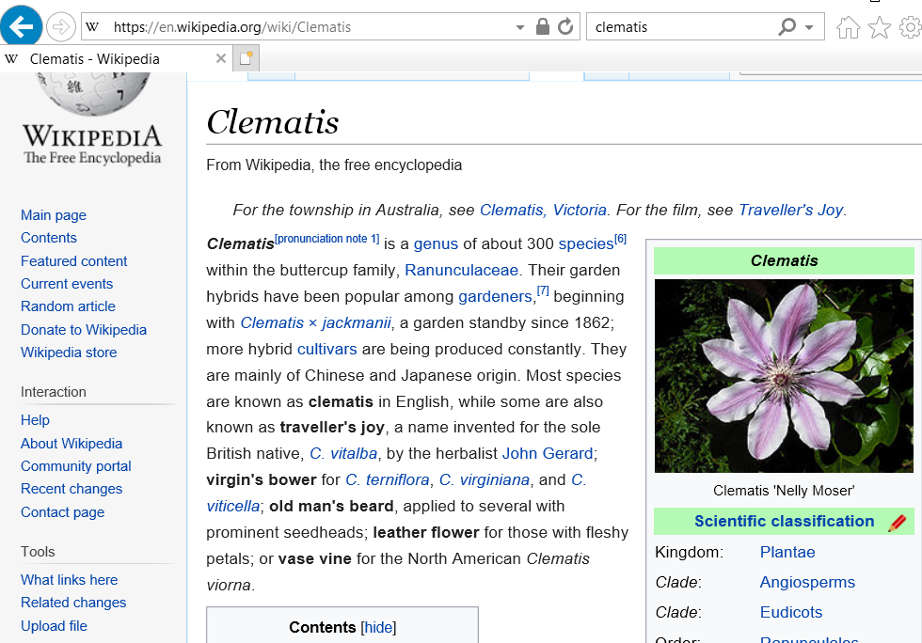Open browser Tools gear icon
The height and width of the screenshot is (643, 922).
(x=911, y=27)
